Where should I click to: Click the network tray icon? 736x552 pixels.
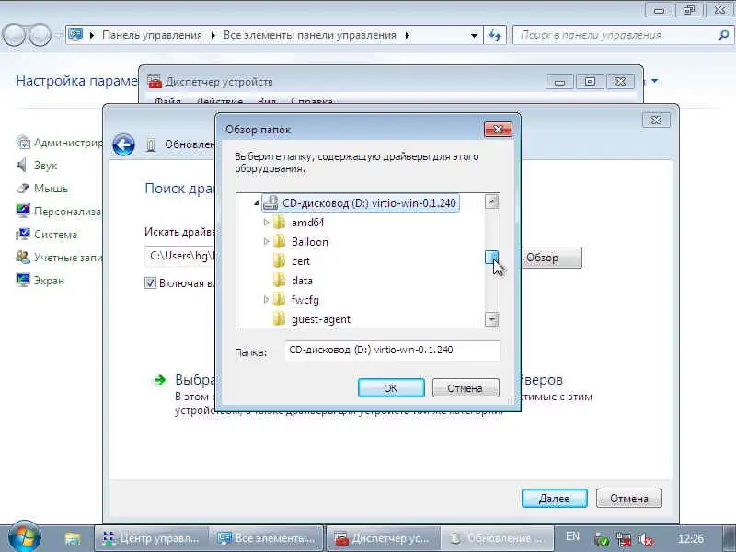click(624, 539)
